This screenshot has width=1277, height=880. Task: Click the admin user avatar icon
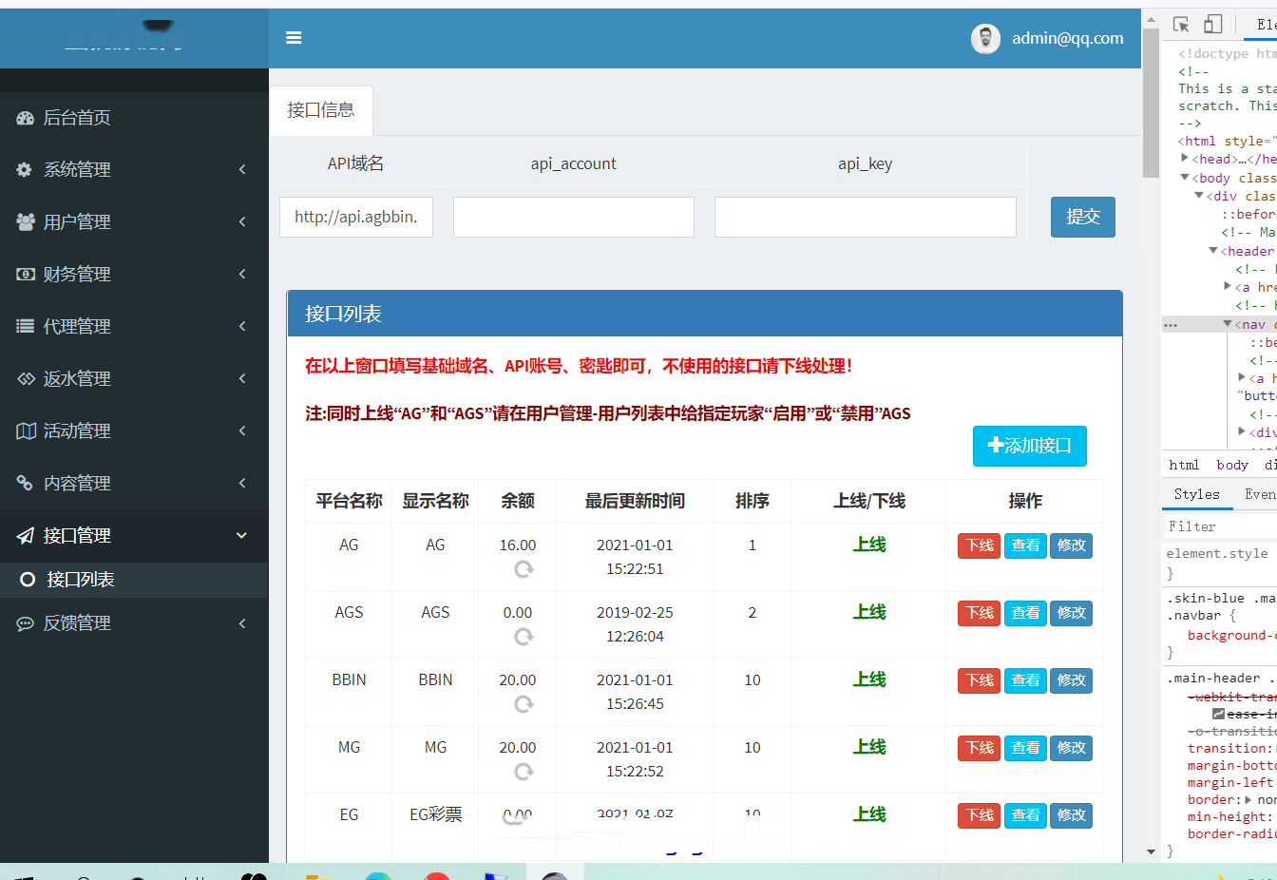[985, 39]
